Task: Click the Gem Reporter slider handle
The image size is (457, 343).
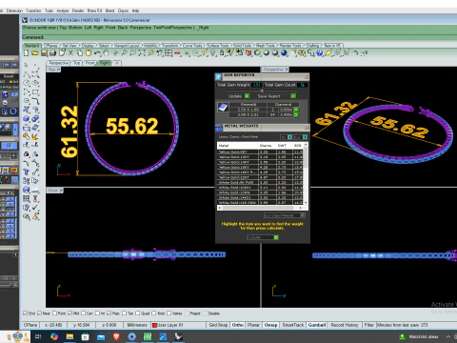Action: click(262, 91)
